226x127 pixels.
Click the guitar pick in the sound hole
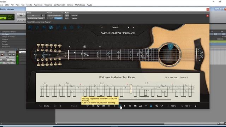coord(171,47)
